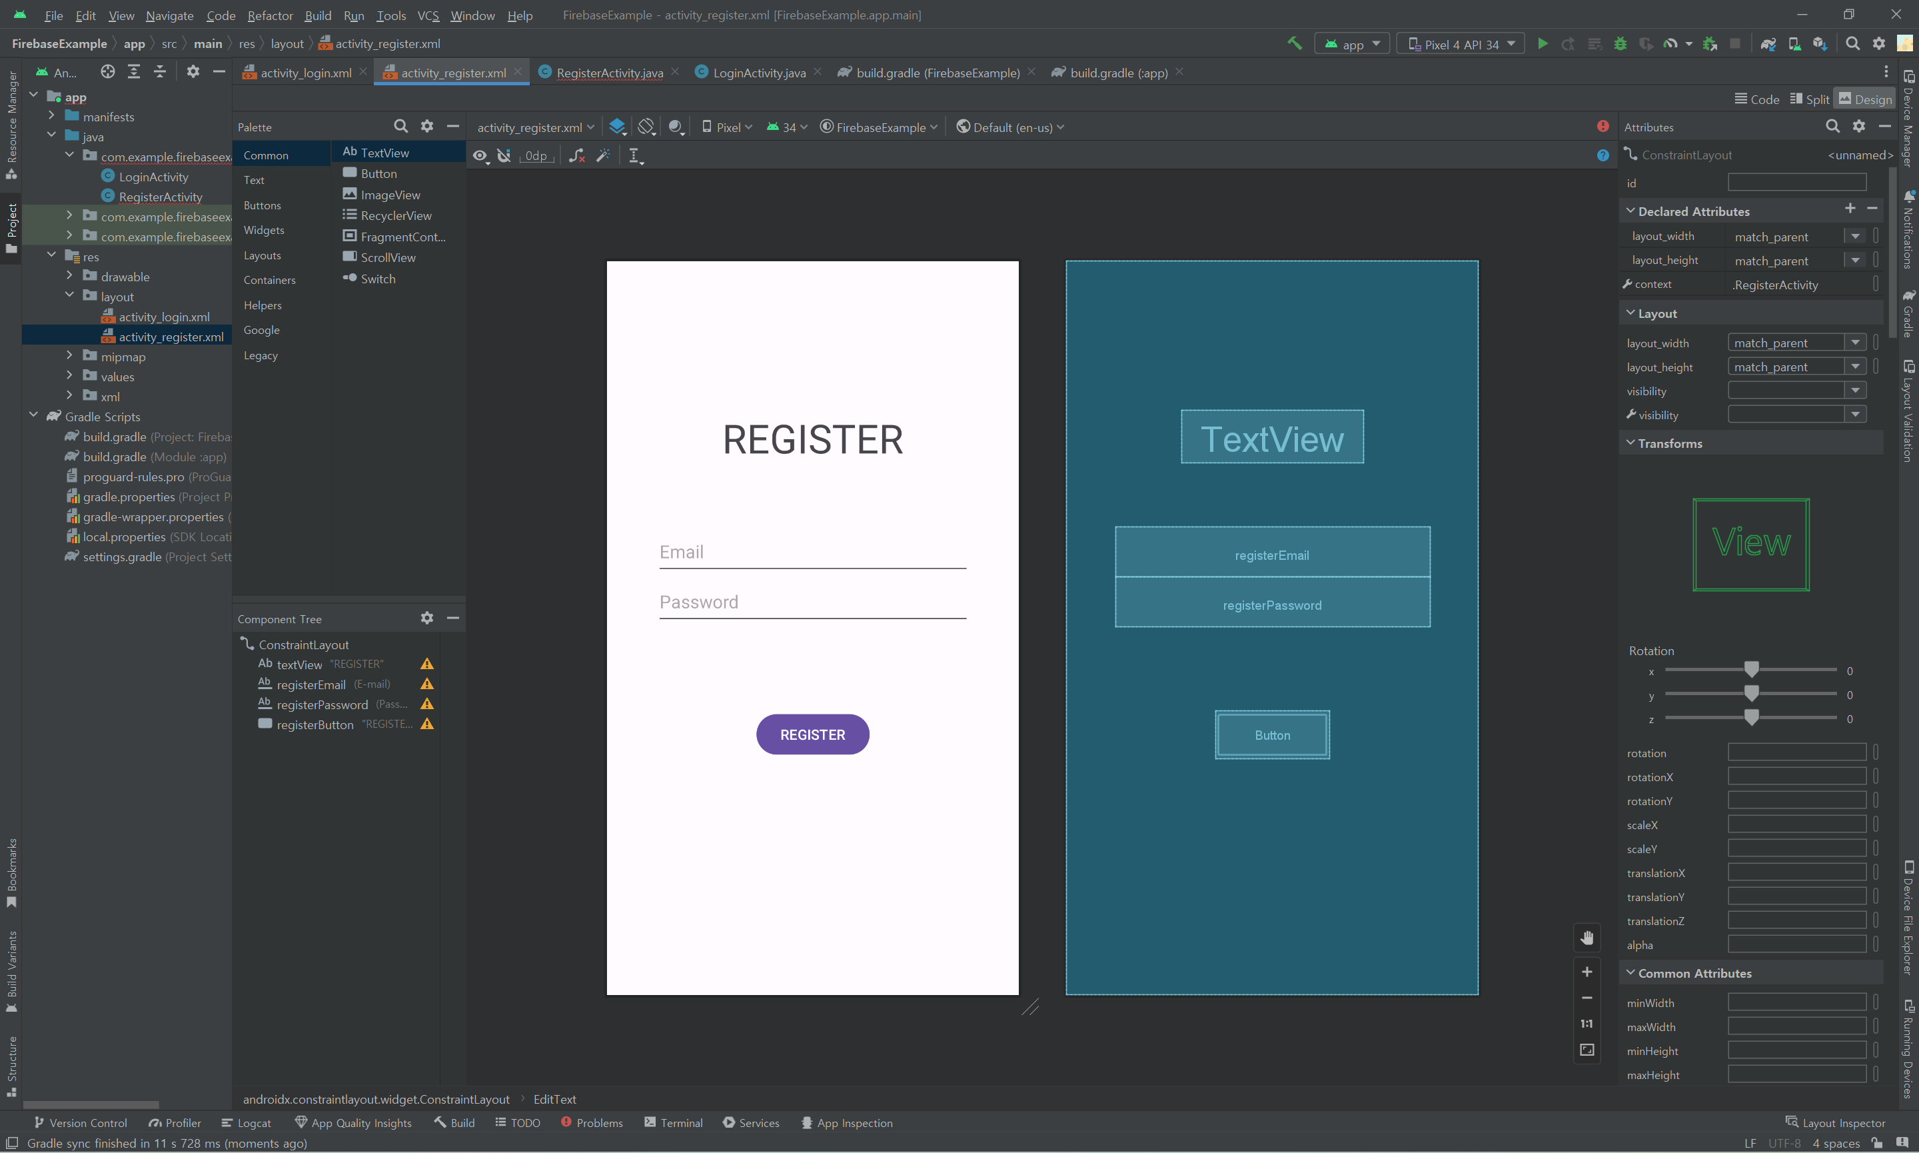Switch editor to Split view

click(1810, 99)
